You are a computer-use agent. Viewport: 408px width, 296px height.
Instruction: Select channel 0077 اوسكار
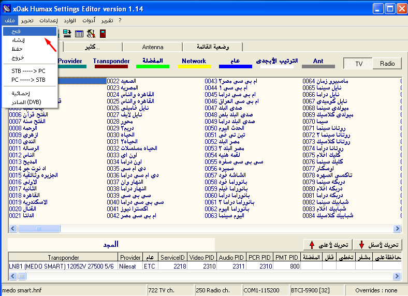(318, 169)
